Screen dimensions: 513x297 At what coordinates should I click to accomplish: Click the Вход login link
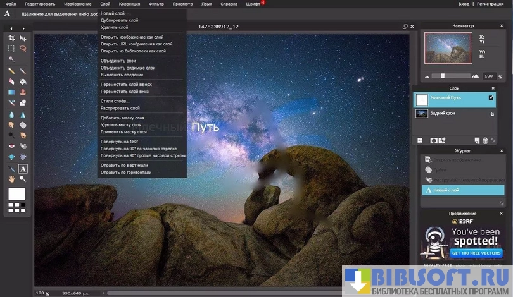click(464, 4)
